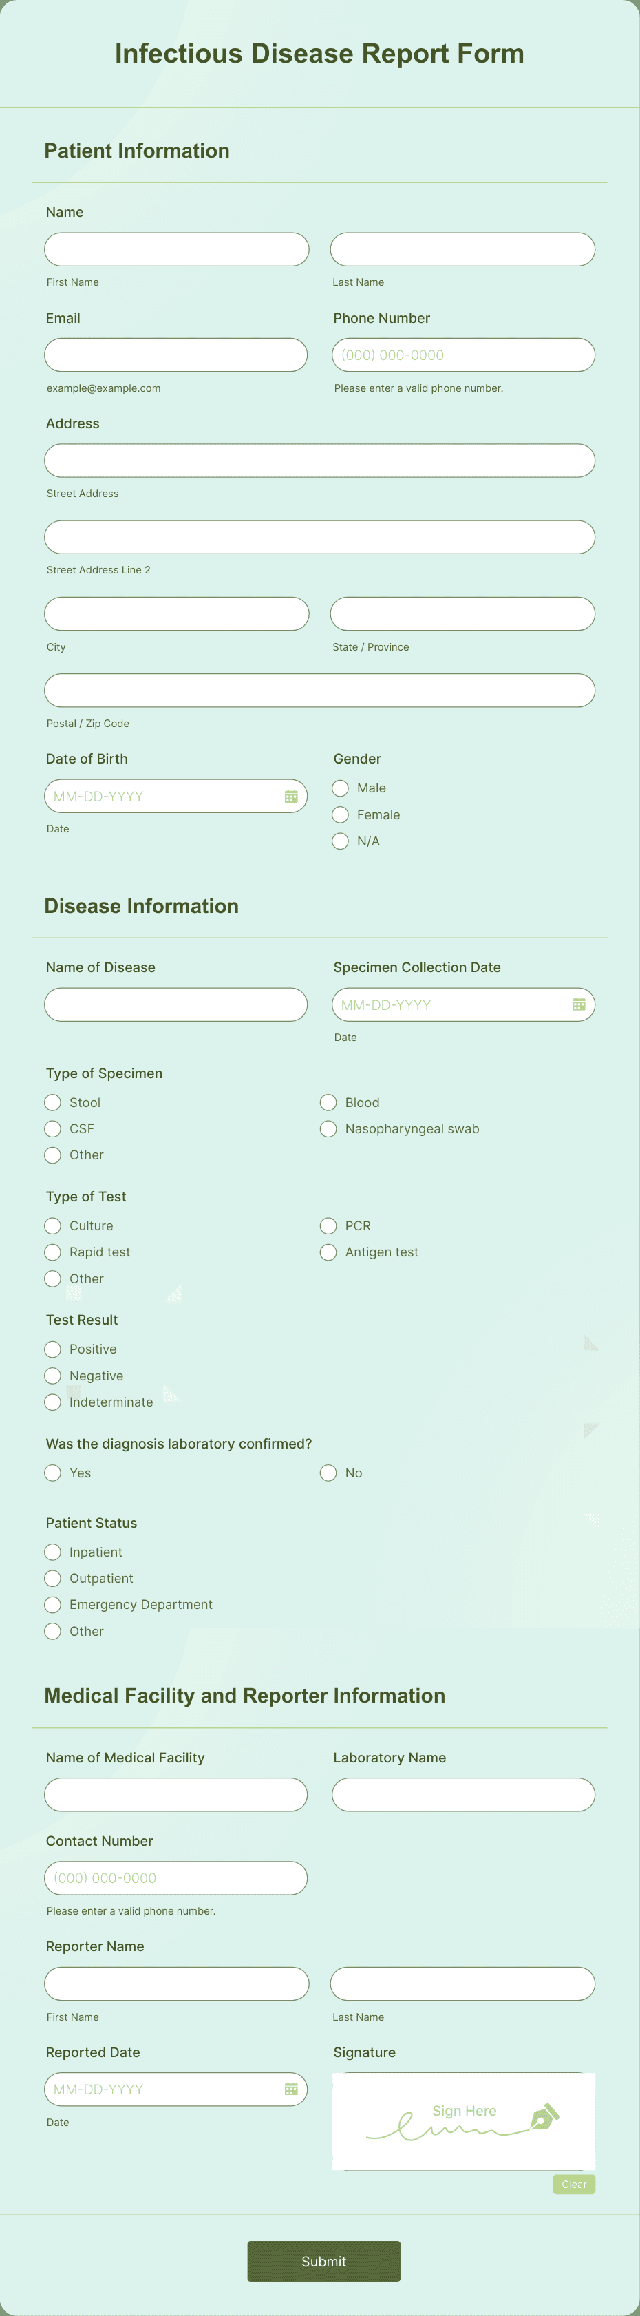This screenshot has height=2316, width=640.
Task: Click the Laboratory Name input field
Action: (x=464, y=1795)
